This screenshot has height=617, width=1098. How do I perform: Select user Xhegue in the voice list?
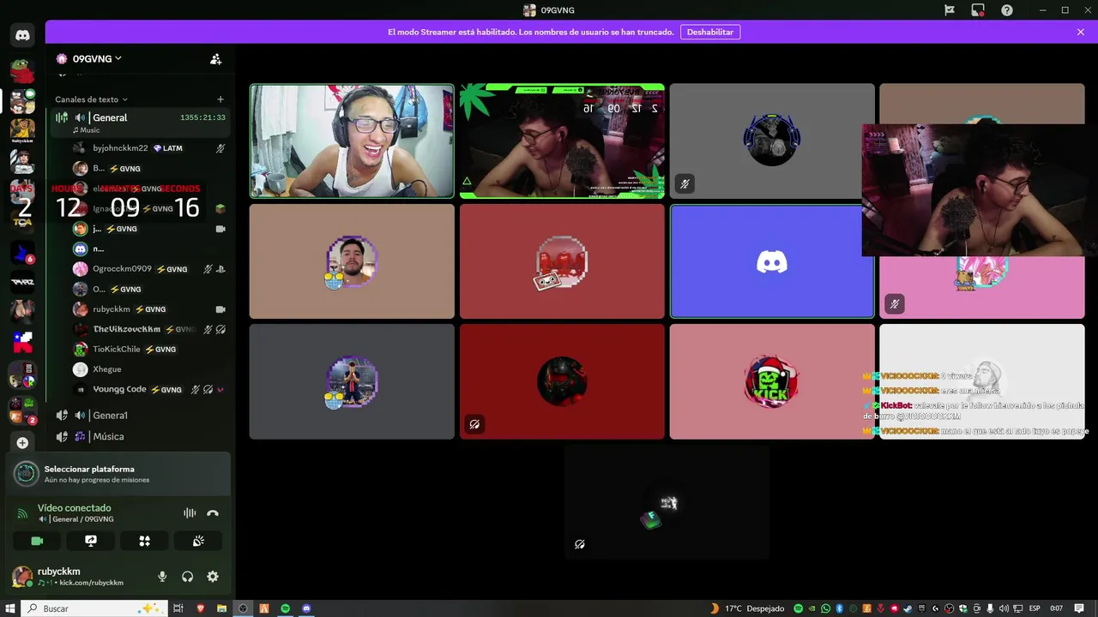coord(149,369)
